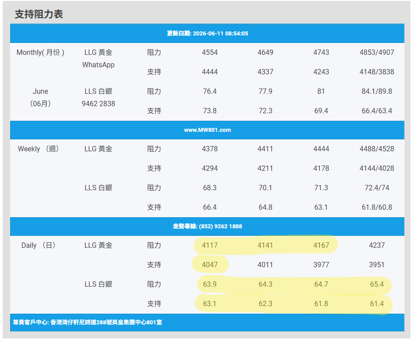Click weekly silver support value 63.1
Viewport: 413px width, 342px height.
[x=321, y=208]
